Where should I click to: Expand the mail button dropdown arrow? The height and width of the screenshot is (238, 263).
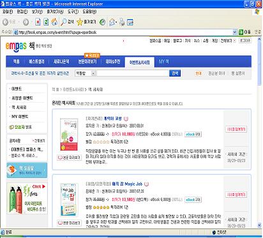point(116,22)
